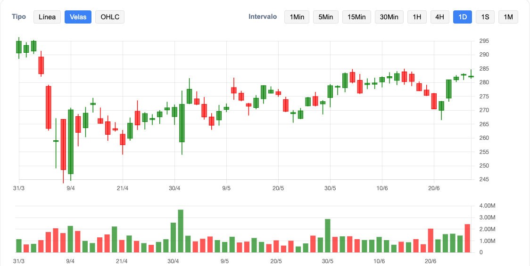Viewport: 530px width, 266px height.
Task: Set interval to 5Min
Action: coord(326,17)
